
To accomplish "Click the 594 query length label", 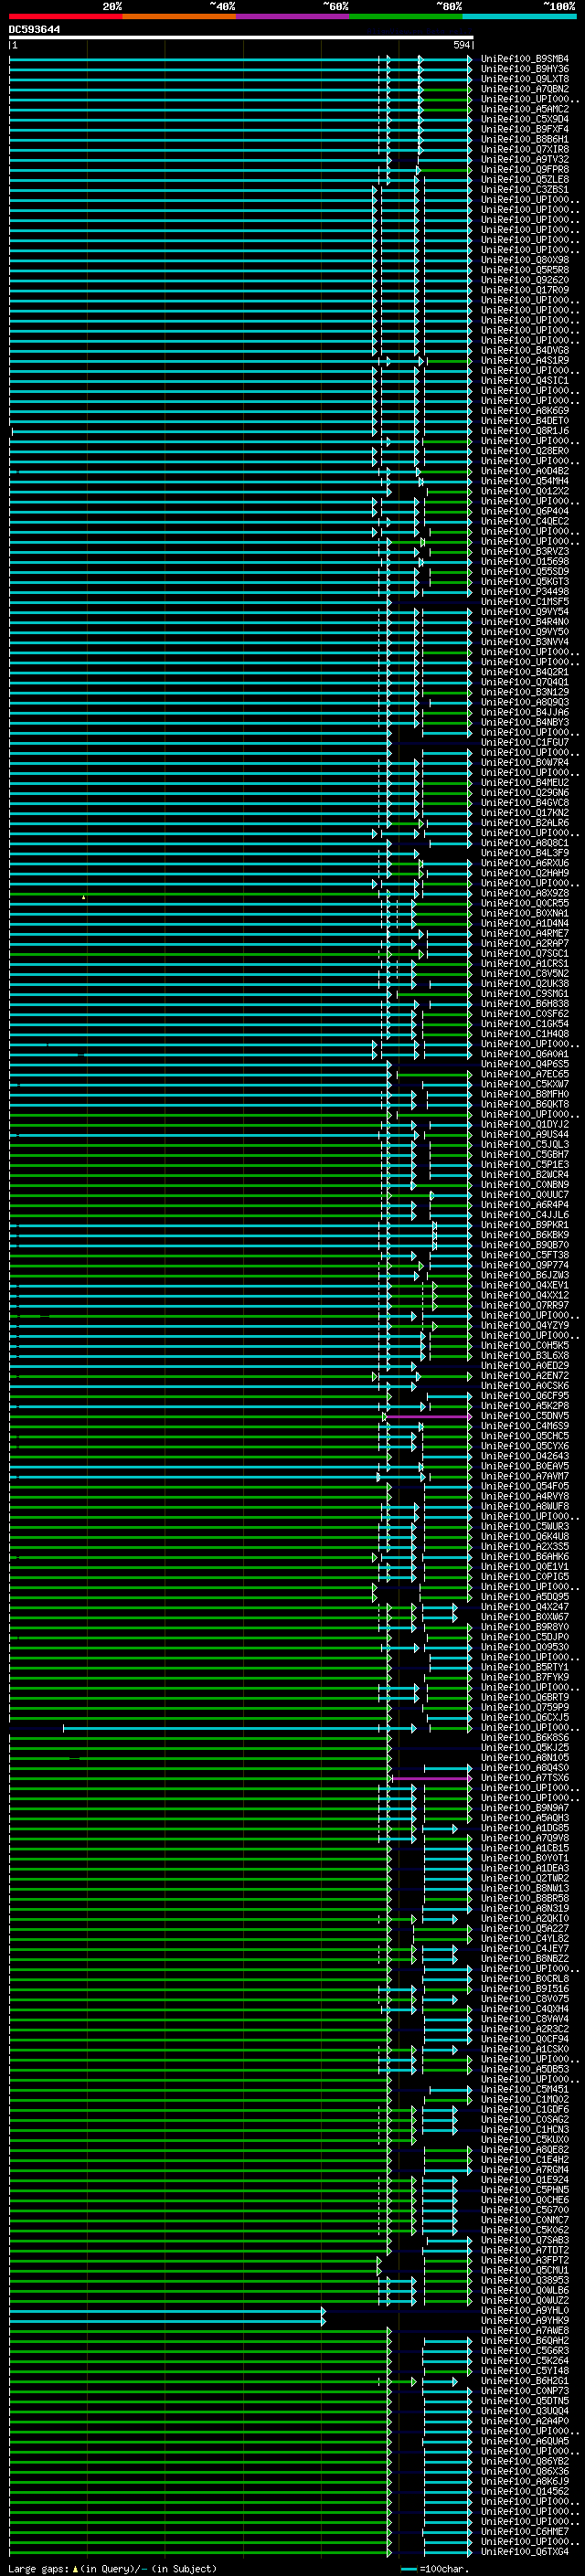I will point(461,45).
